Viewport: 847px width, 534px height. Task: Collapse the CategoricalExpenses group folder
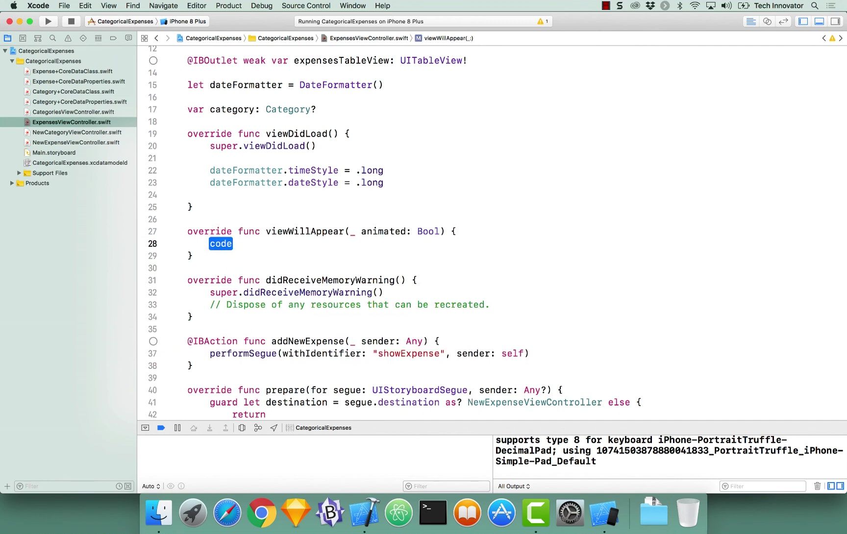pos(12,61)
